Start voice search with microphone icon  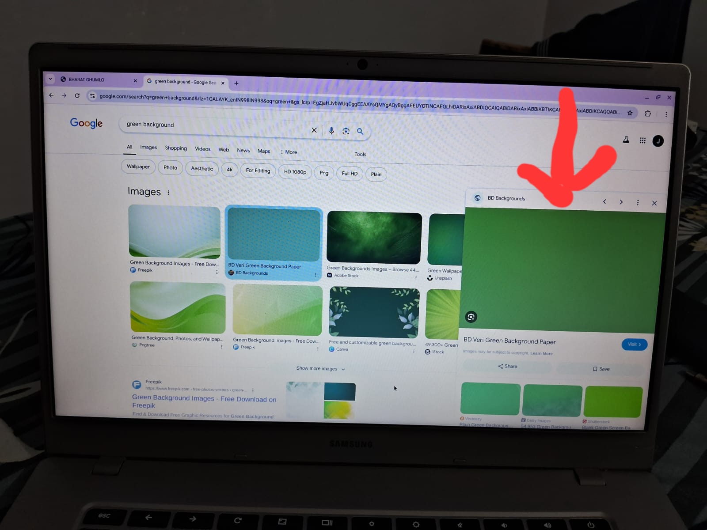click(x=331, y=130)
